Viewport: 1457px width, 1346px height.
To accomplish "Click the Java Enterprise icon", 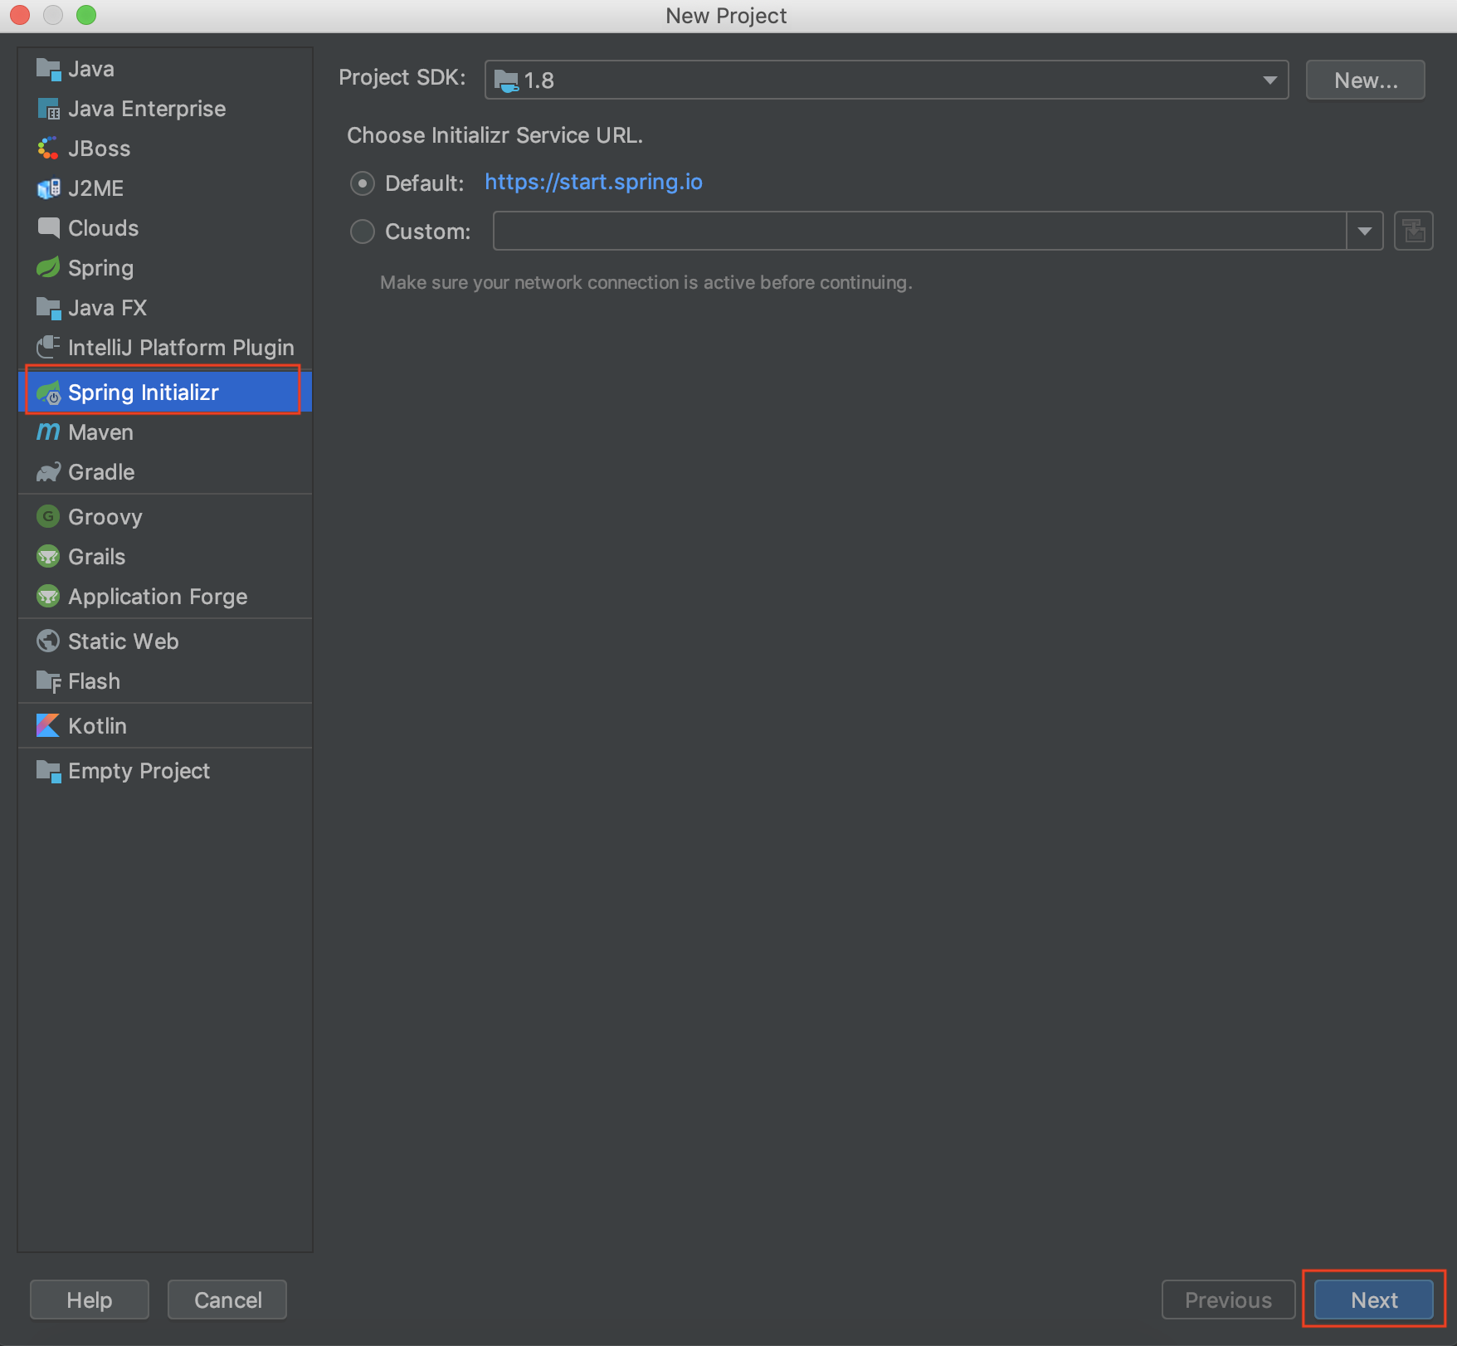I will point(48,109).
